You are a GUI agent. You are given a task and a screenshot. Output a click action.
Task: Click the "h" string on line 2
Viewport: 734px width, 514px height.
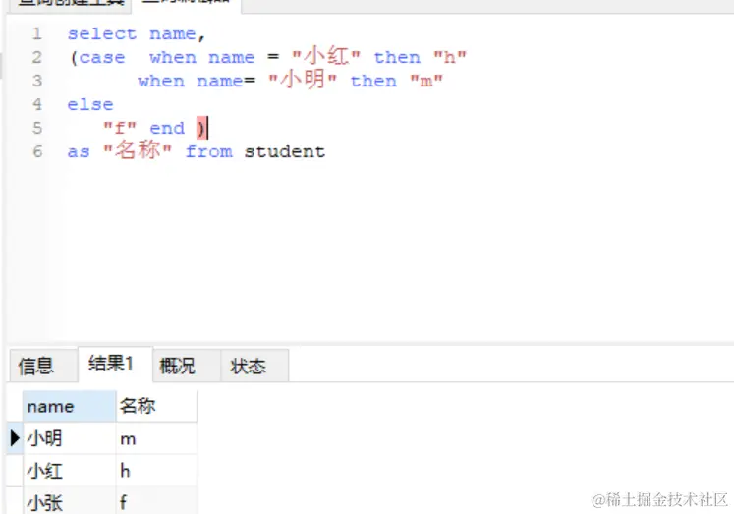pos(449,57)
